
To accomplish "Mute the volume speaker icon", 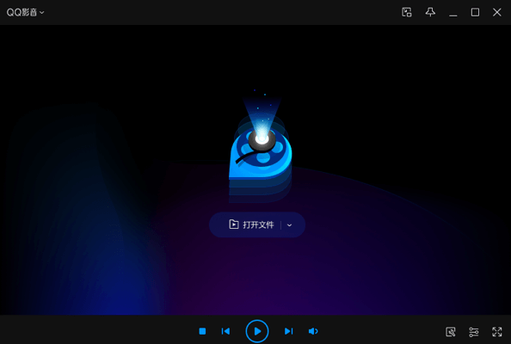I will click(x=313, y=331).
